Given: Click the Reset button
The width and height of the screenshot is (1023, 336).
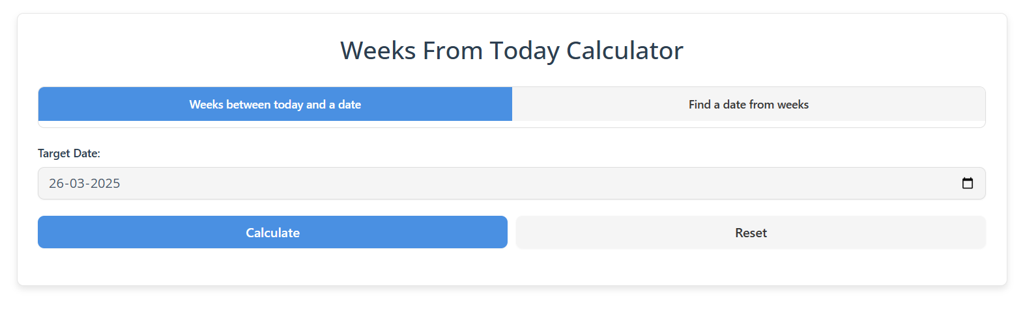Looking at the screenshot, I should tap(751, 232).
